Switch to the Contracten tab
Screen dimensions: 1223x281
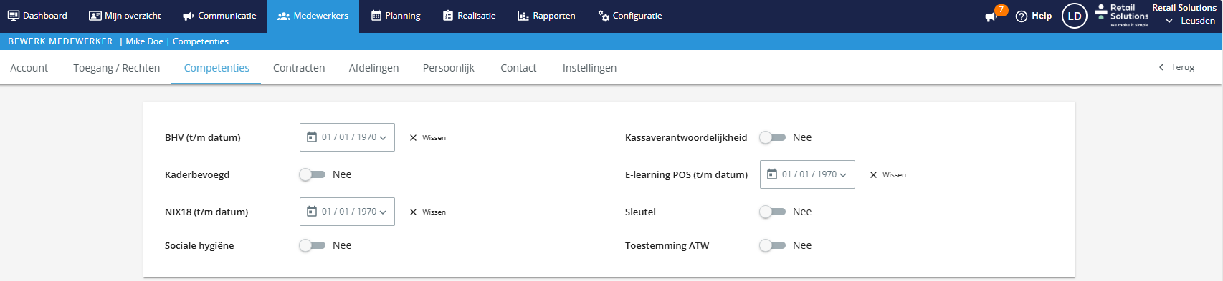[299, 68]
